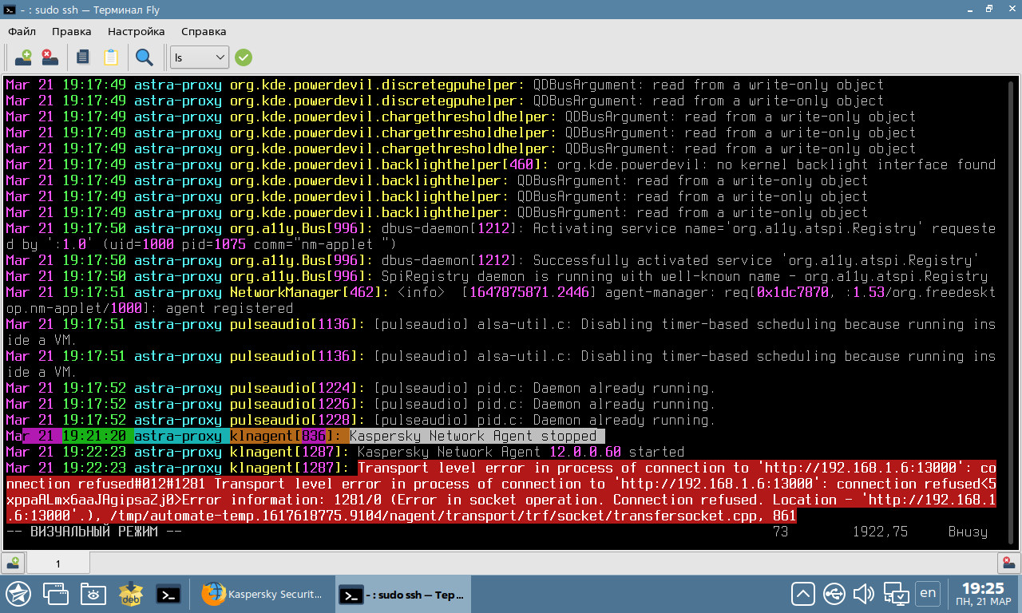Click the 'ВИЗУАЛЬНЫЙ РЕЖИМ' status text
1022x613 pixels.
coord(94,532)
